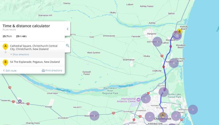The height and width of the screenshot is (125, 219).
Task: Click the International Antarctic Centre marker
Action: click(139, 100)
